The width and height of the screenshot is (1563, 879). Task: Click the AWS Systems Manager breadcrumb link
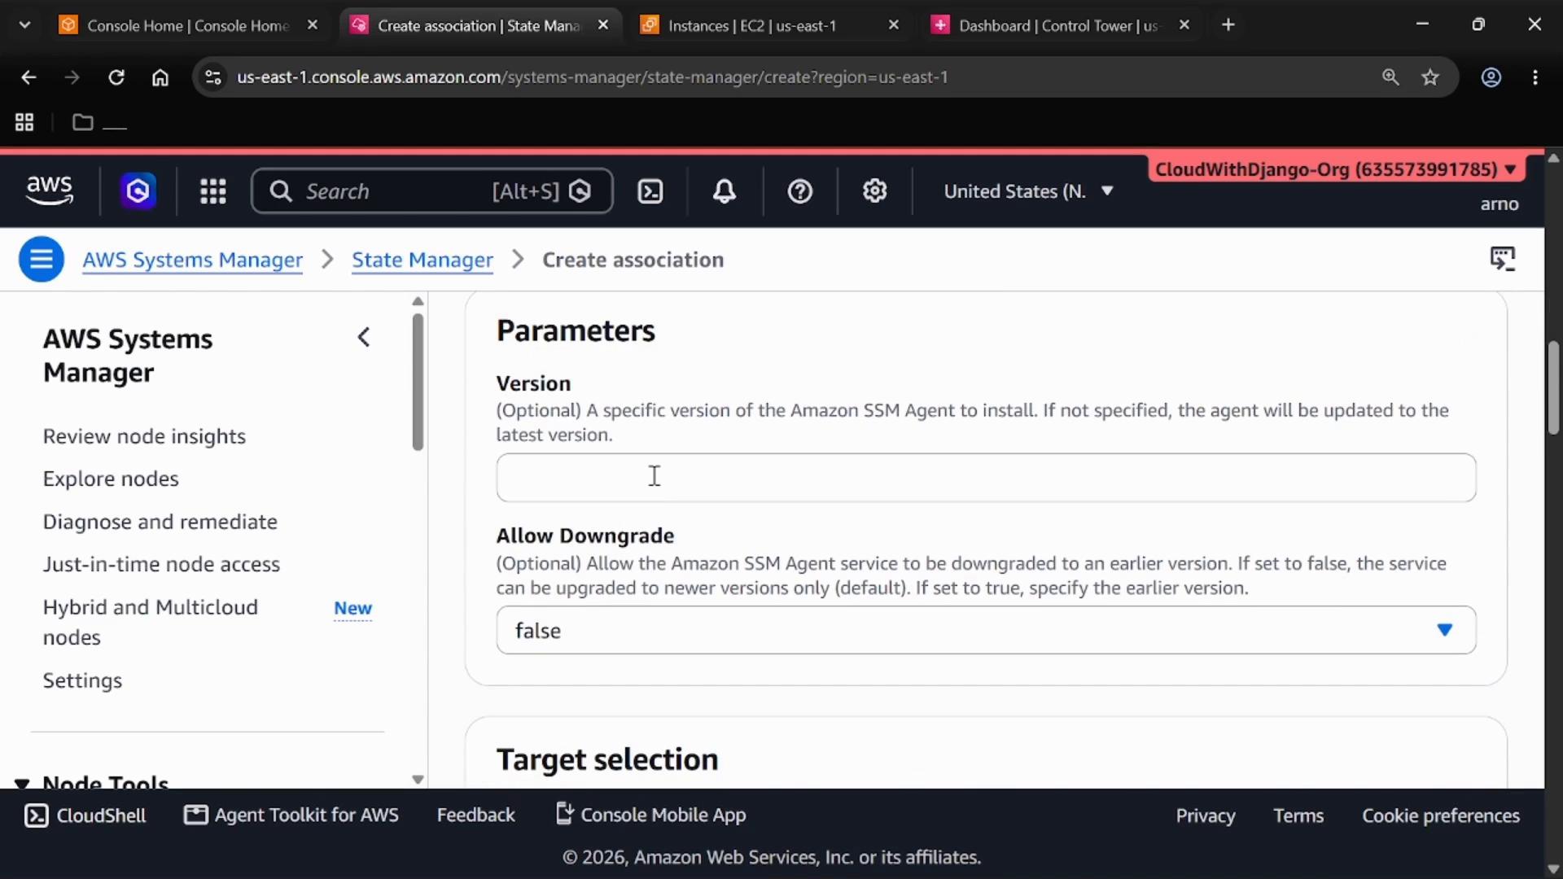(x=192, y=260)
